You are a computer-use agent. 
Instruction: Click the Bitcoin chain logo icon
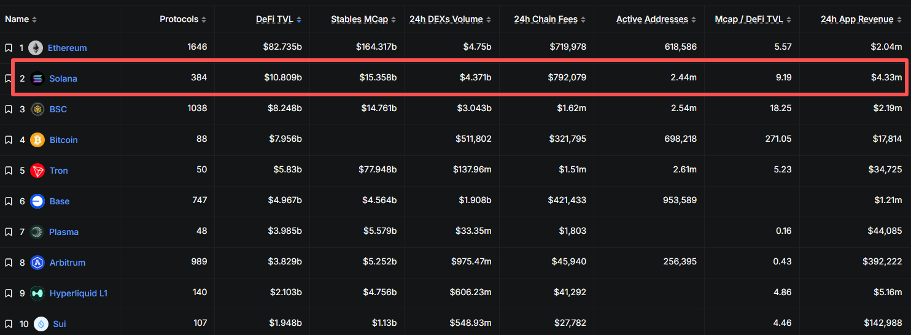(37, 140)
